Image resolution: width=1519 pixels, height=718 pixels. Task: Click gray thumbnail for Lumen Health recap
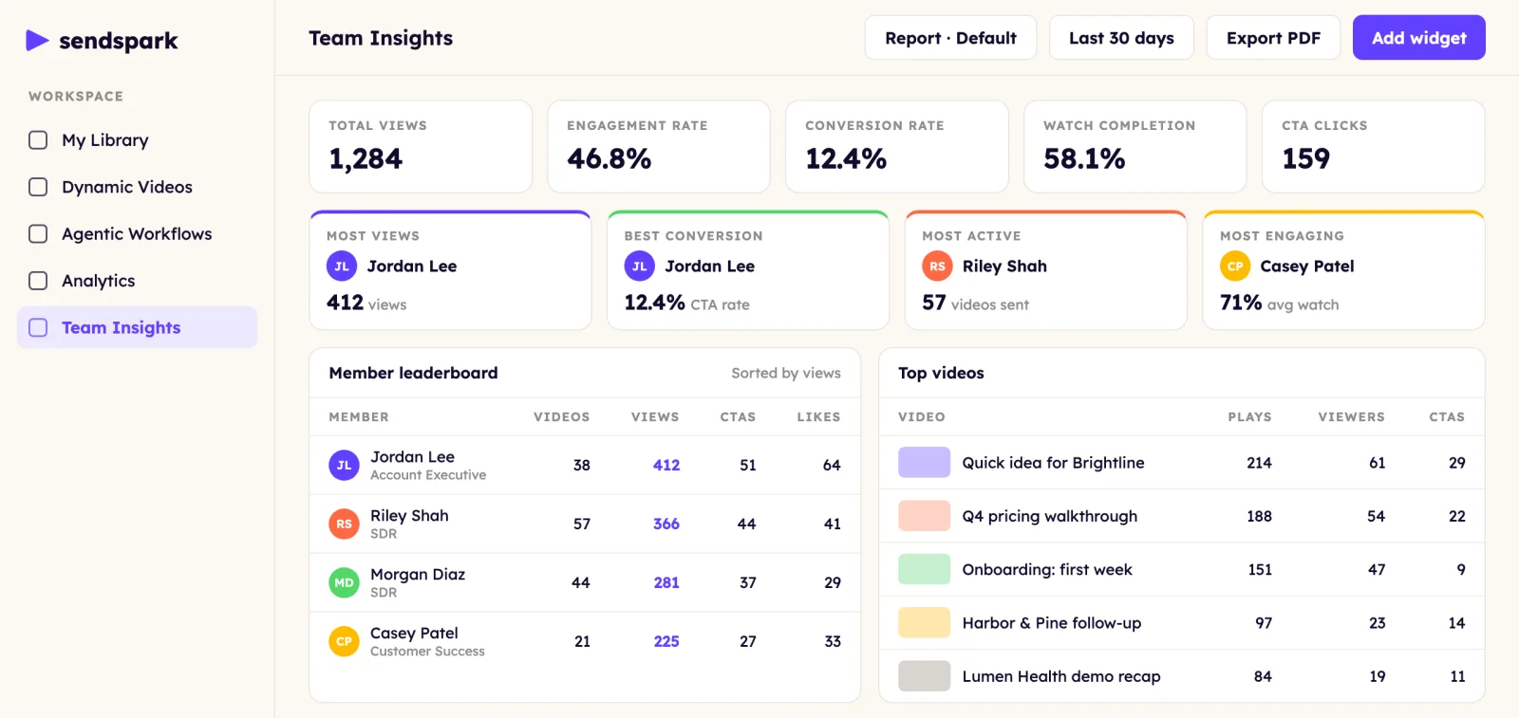924,675
